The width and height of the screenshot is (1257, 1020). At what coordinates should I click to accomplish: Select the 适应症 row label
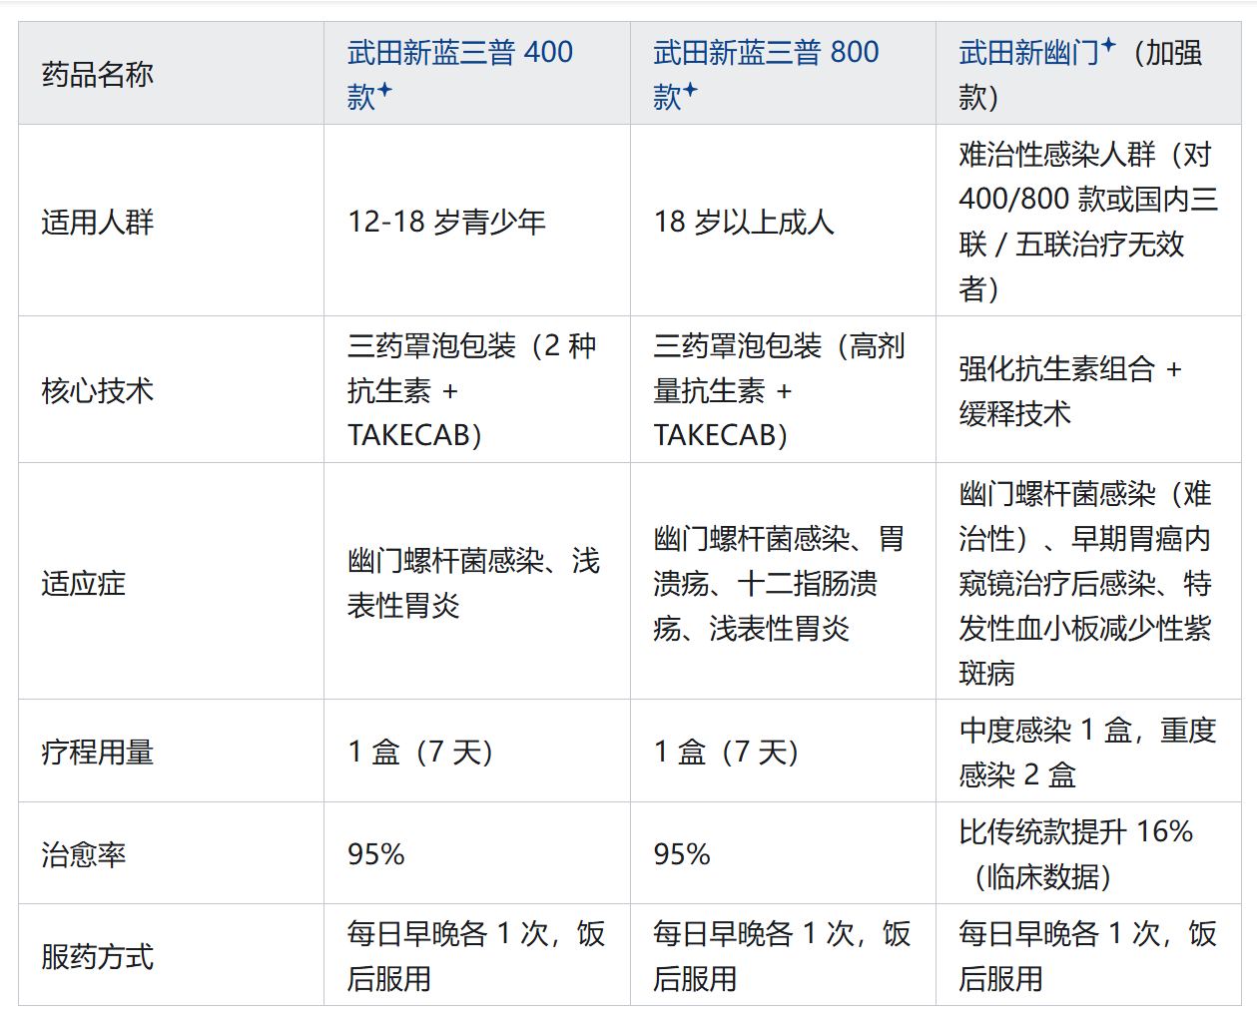pos(84,583)
